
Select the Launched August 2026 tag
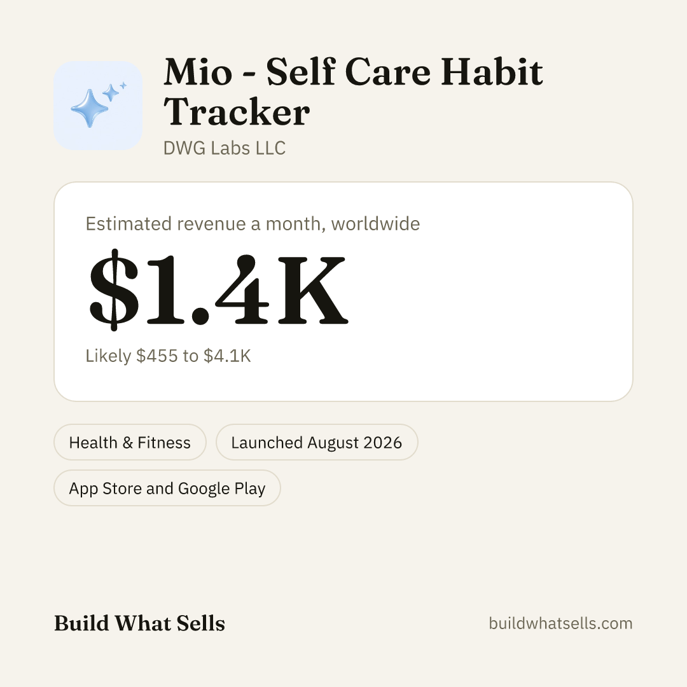click(x=317, y=442)
